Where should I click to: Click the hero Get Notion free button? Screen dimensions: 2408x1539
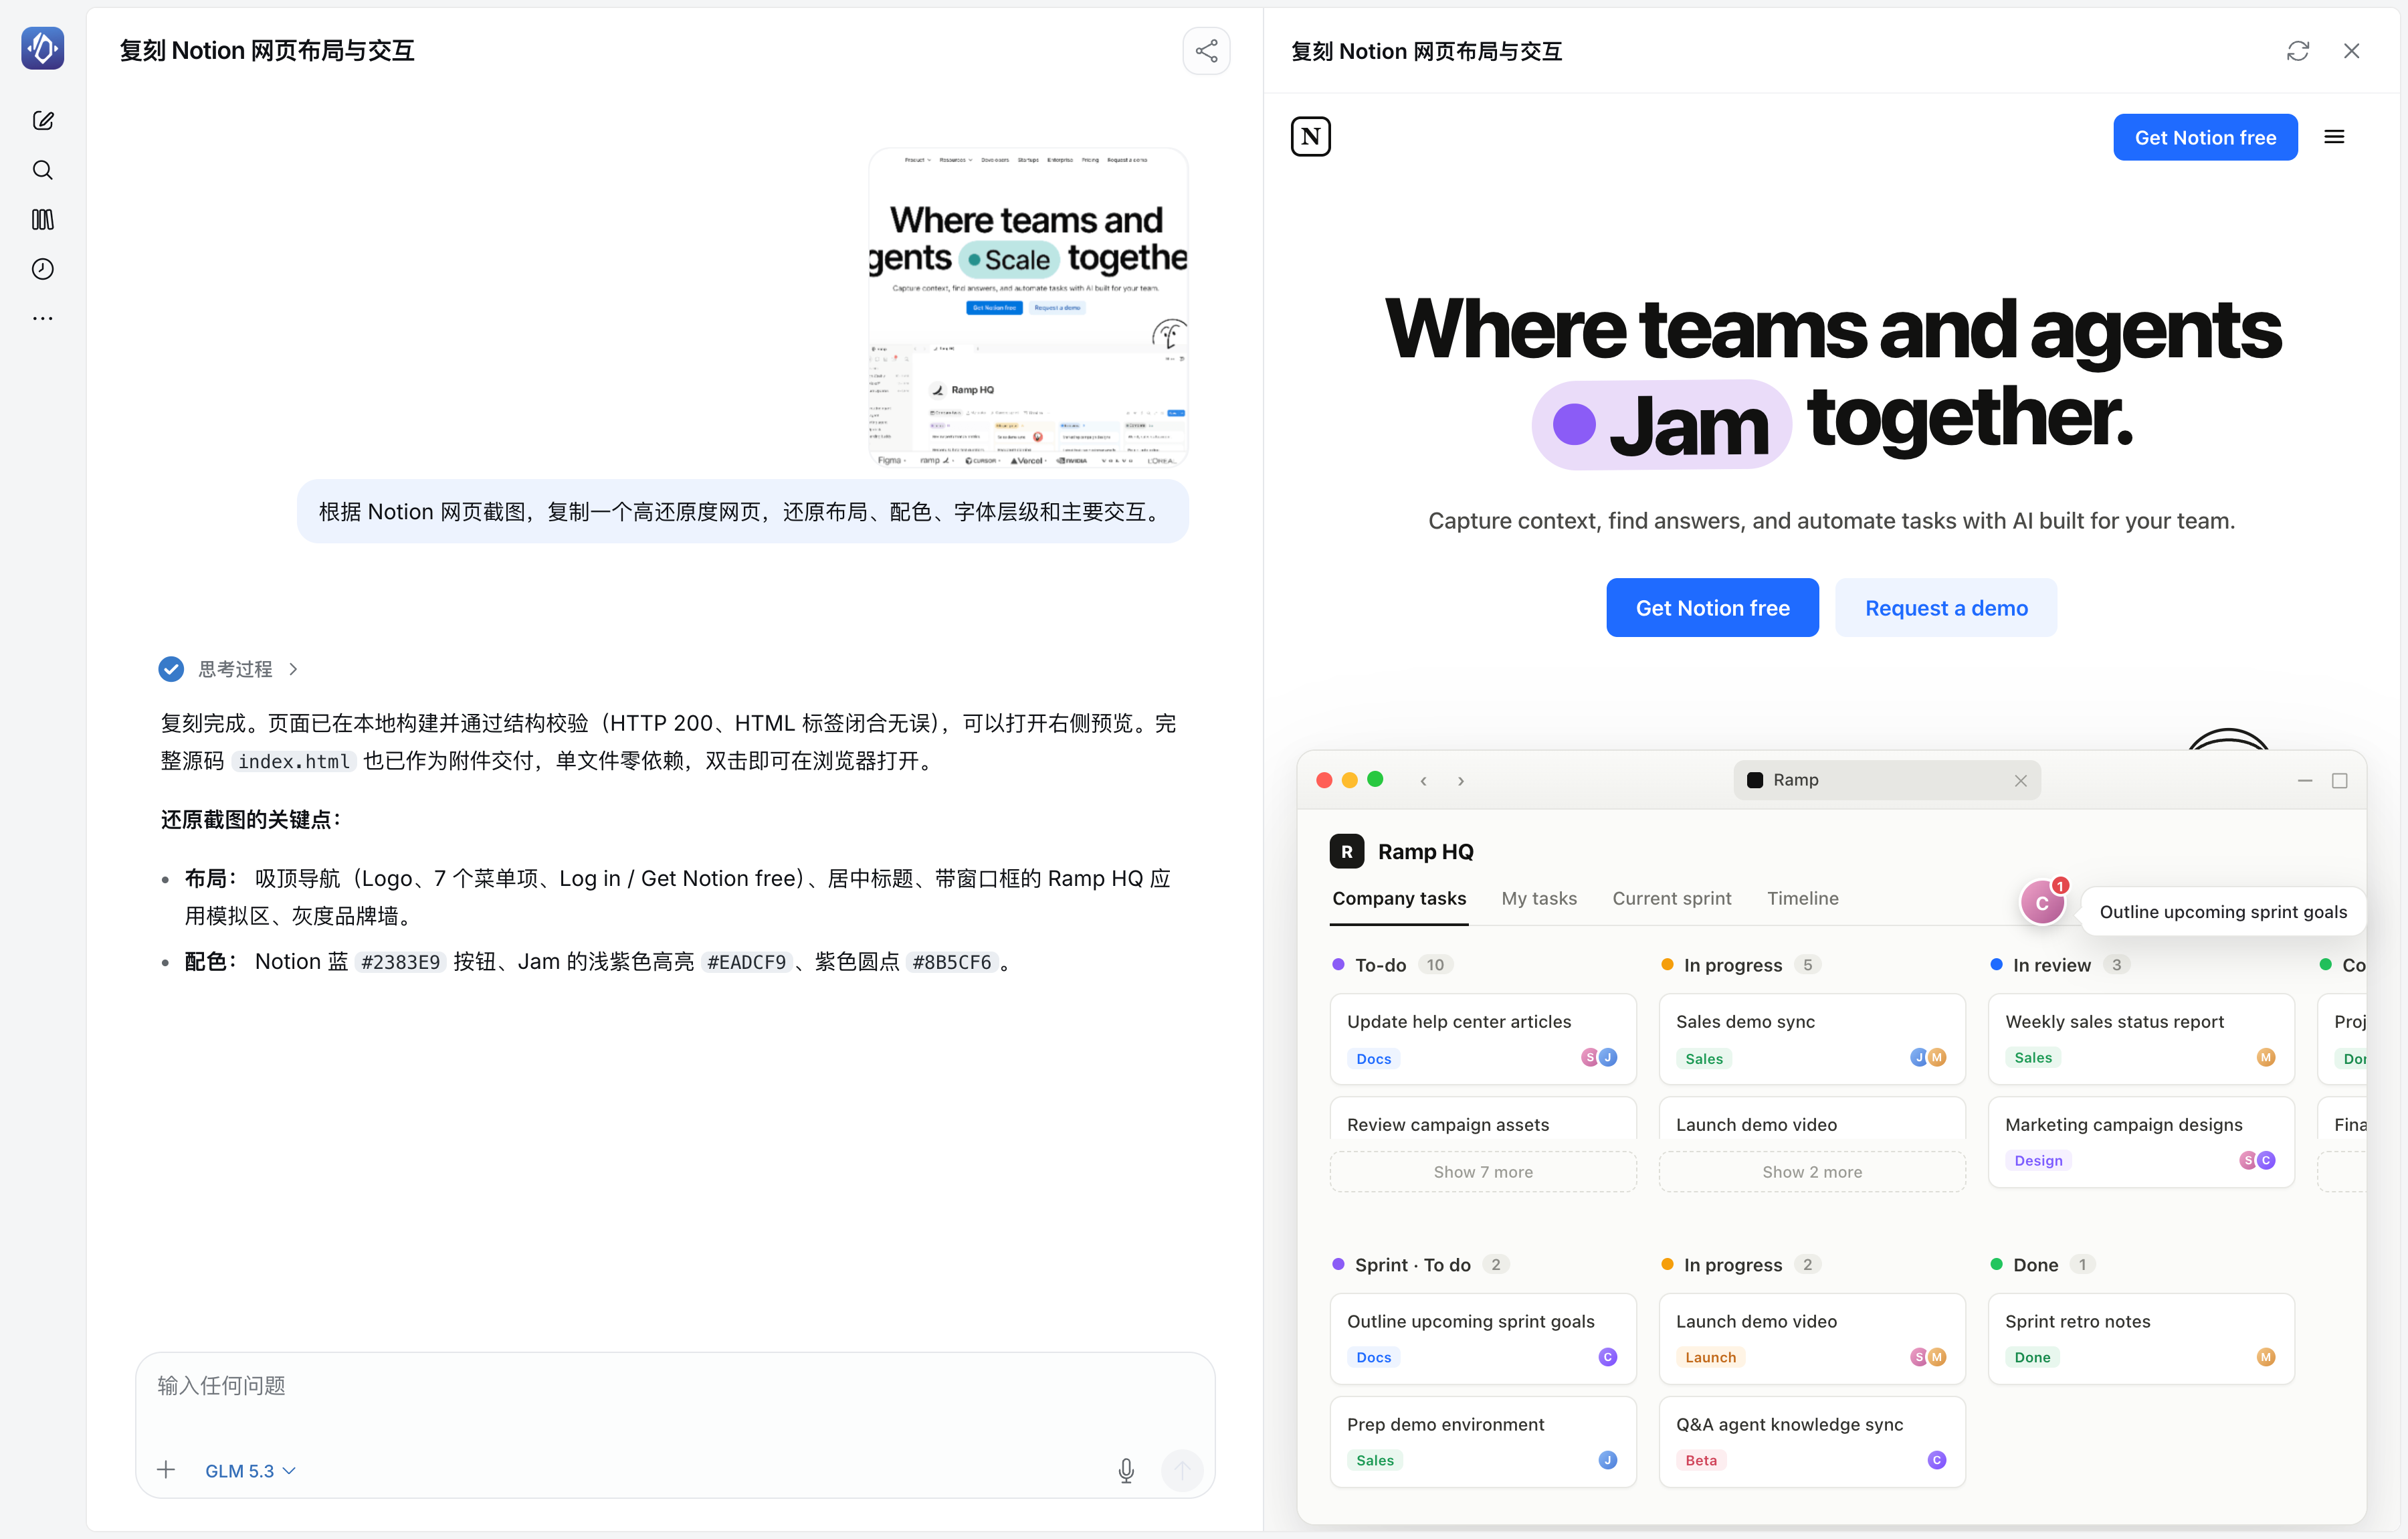(x=1712, y=608)
